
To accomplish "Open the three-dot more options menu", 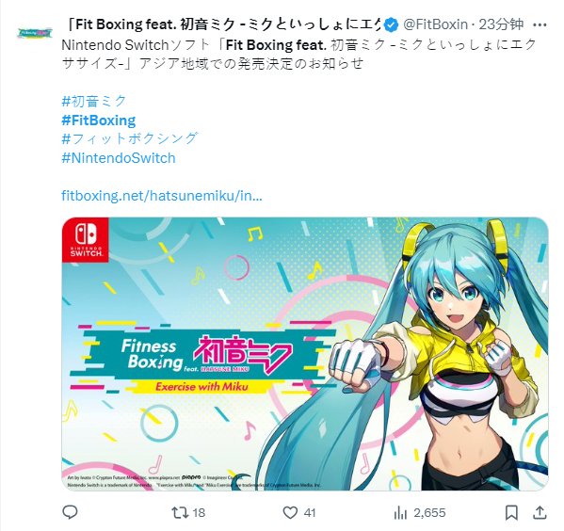I will tap(540, 24).
